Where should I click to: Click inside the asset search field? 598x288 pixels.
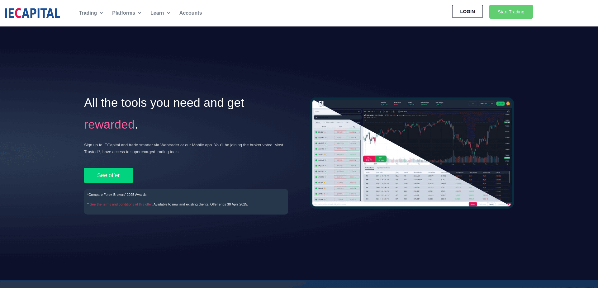coord(333,111)
